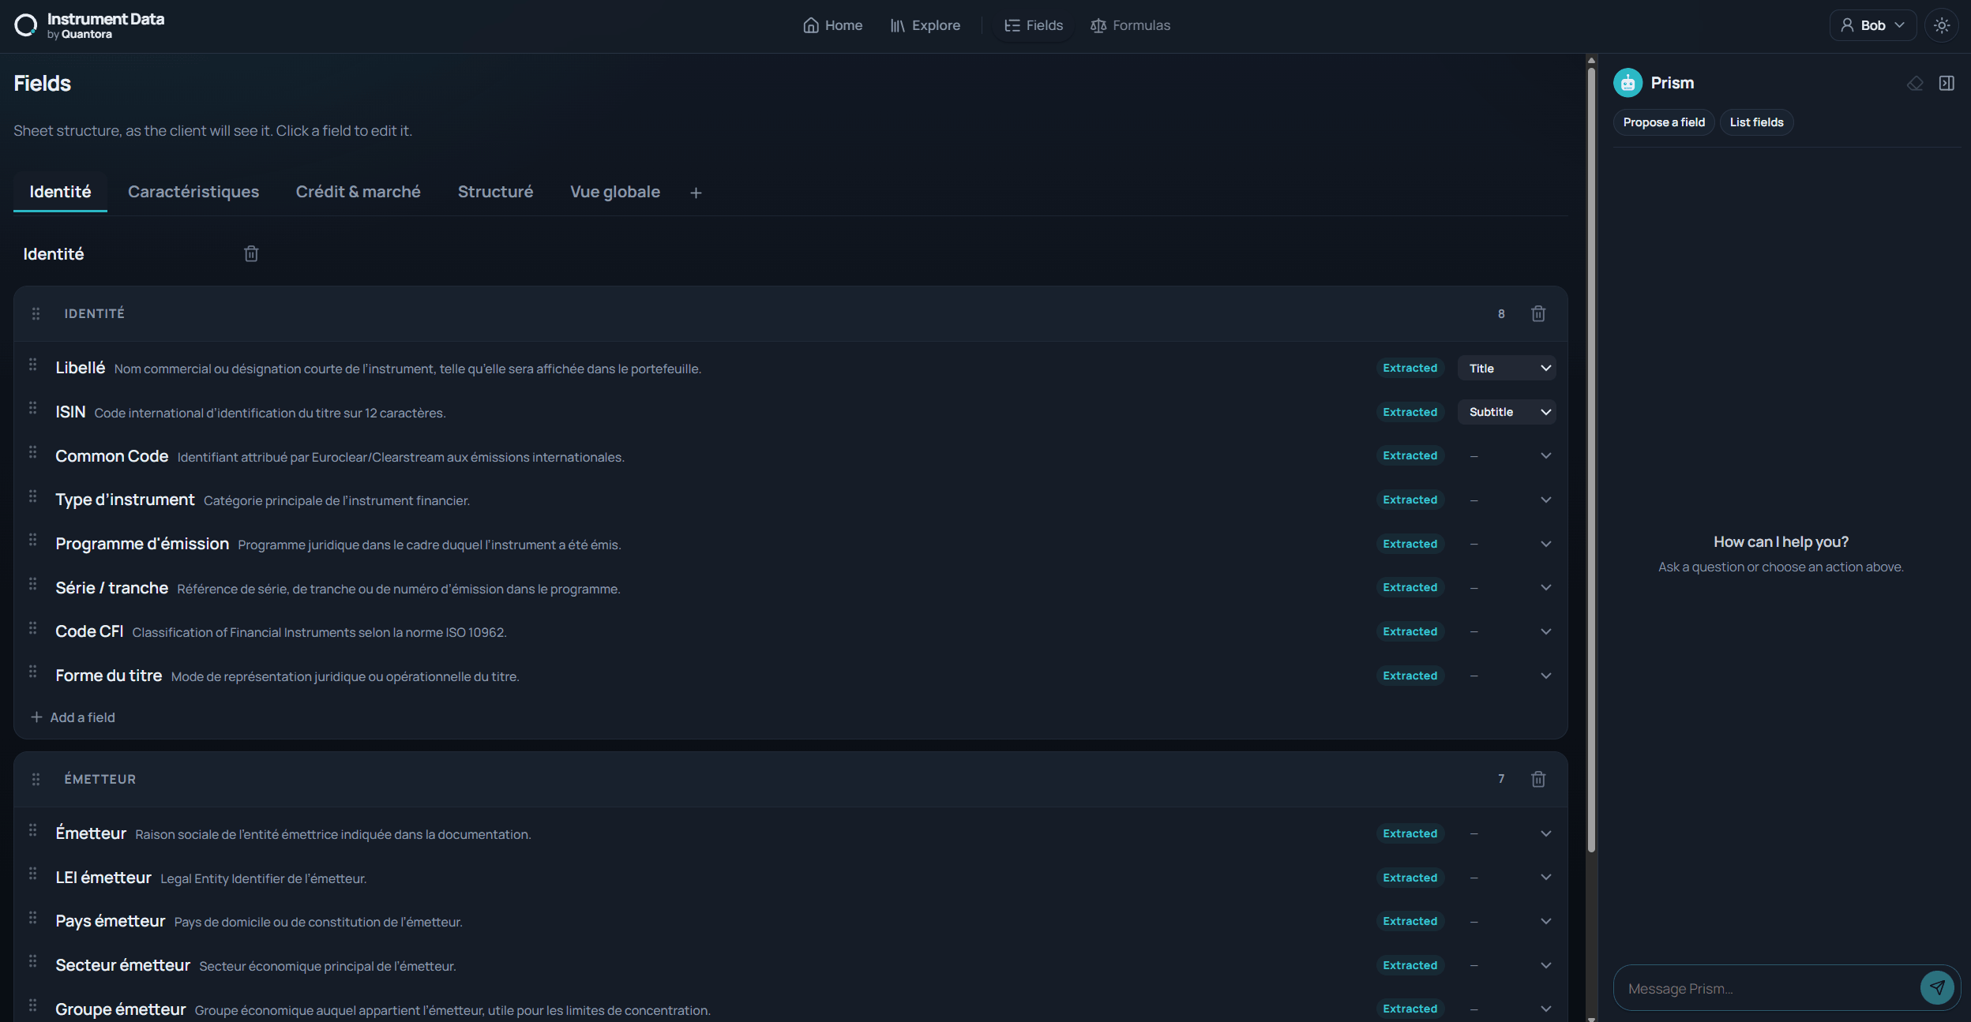Add a new sheet tab with plus icon
Viewport: 1971px width, 1022px height.
pyautogui.click(x=696, y=193)
